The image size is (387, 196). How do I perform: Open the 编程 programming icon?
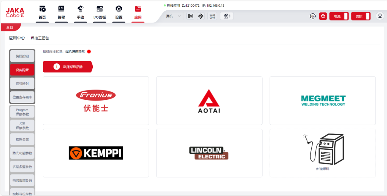[61, 12]
